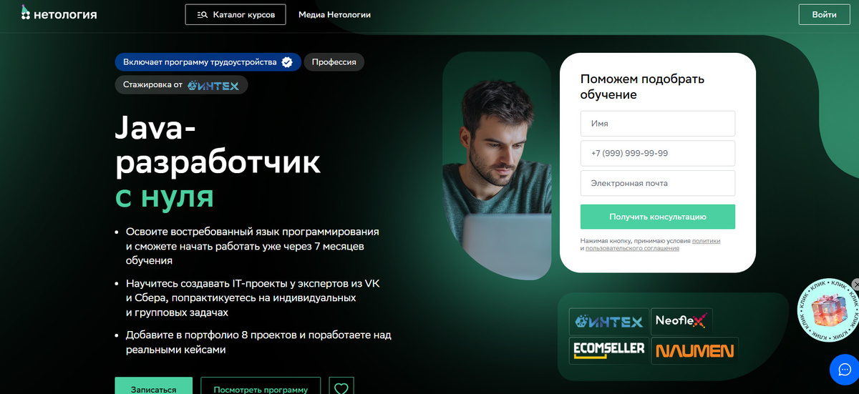Add course to favorites heart icon
Image resolution: width=859 pixels, height=394 pixels.
tap(341, 388)
